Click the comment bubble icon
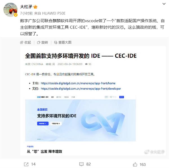 (x=81, y=164)
